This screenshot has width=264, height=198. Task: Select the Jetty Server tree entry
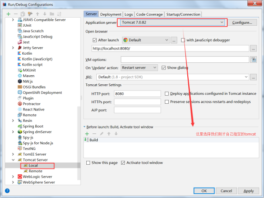click(33, 48)
